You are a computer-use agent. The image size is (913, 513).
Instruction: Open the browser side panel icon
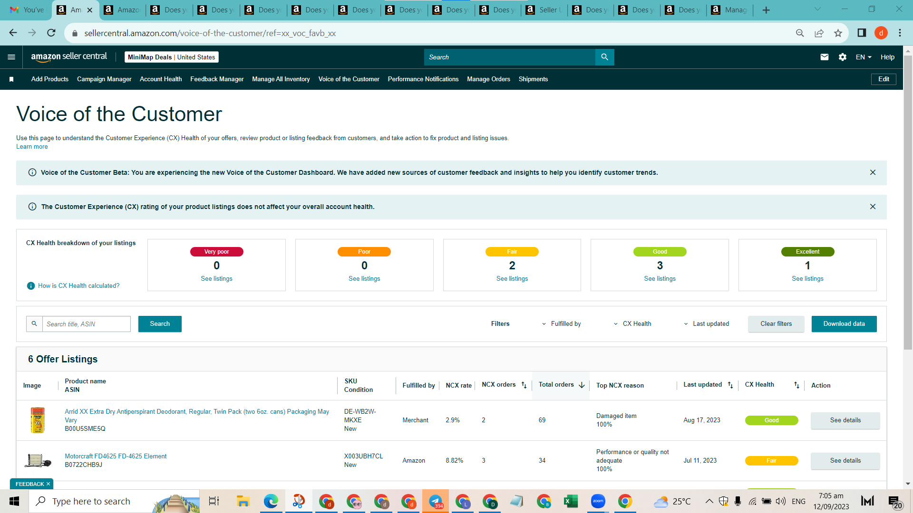click(x=862, y=33)
